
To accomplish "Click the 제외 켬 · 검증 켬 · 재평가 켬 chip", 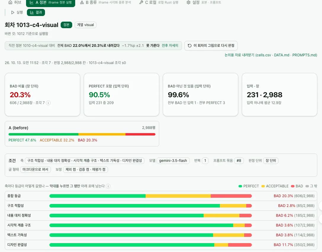I will tap(86, 170).
